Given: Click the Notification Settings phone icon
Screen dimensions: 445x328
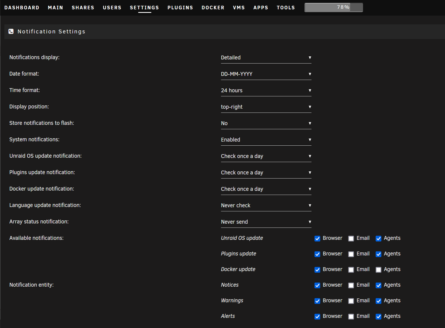Looking at the screenshot, I should 11,31.
